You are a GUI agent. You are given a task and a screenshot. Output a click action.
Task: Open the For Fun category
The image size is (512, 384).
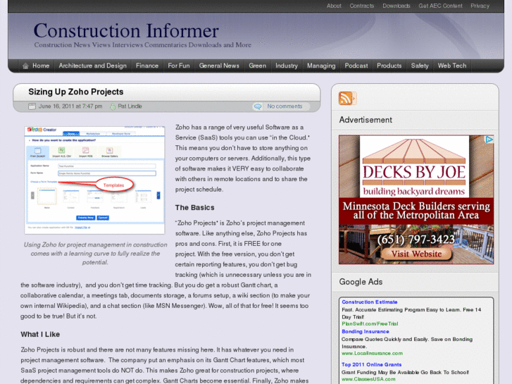click(x=179, y=66)
